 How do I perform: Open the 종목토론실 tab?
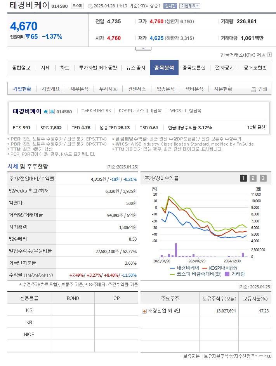tap(194, 68)
